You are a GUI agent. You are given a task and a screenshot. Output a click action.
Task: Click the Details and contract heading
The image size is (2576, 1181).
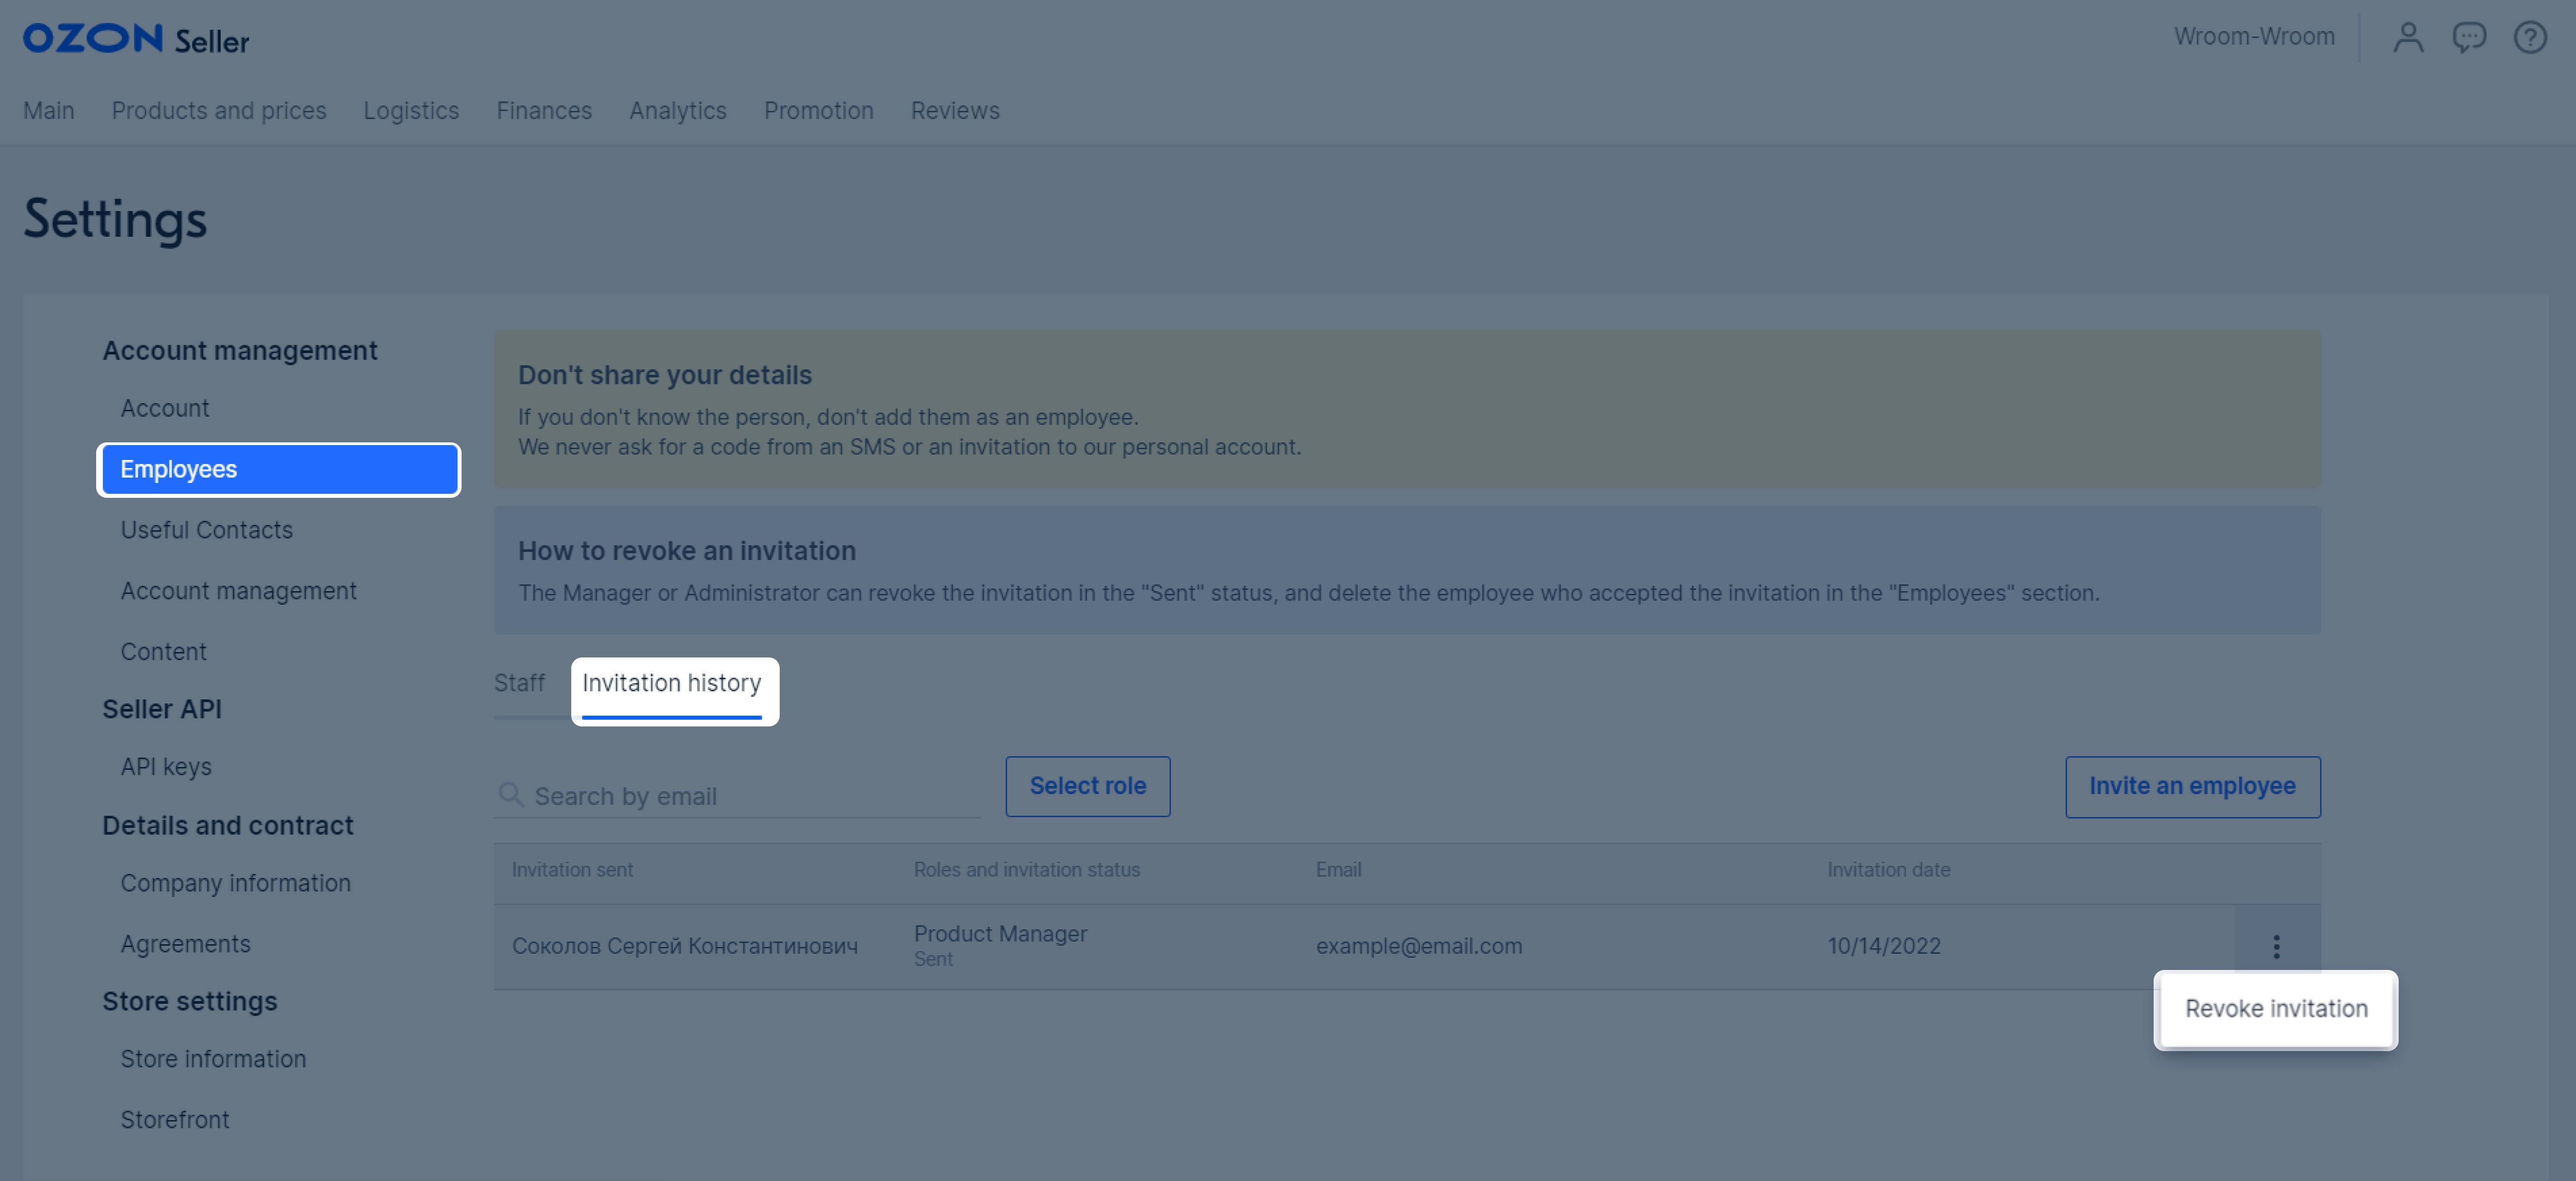tap(228, 826)
